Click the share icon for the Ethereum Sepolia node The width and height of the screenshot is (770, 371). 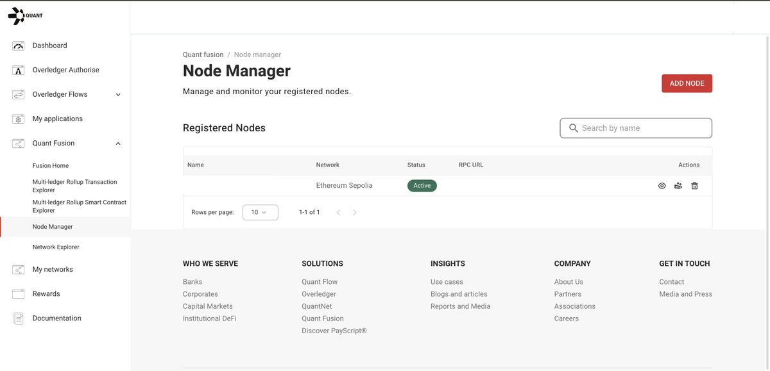point(678,186)
